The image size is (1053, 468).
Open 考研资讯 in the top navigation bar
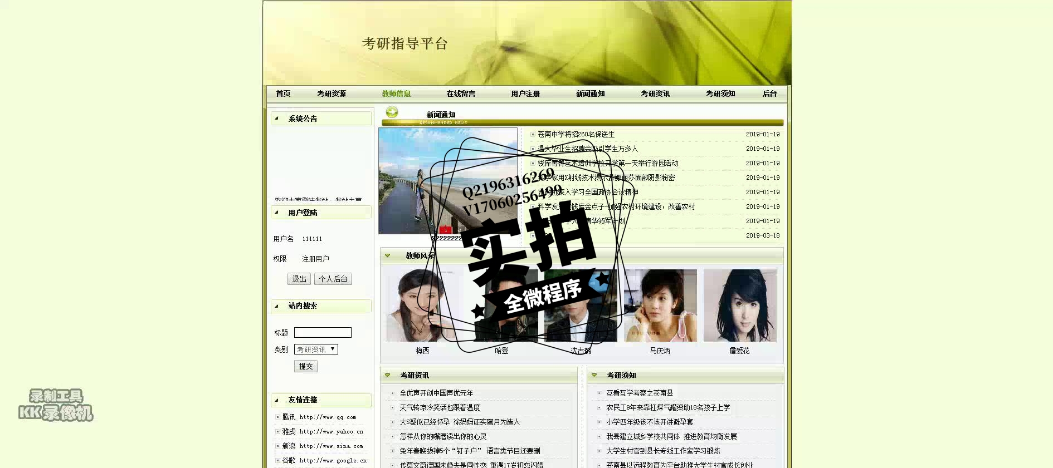655,93
